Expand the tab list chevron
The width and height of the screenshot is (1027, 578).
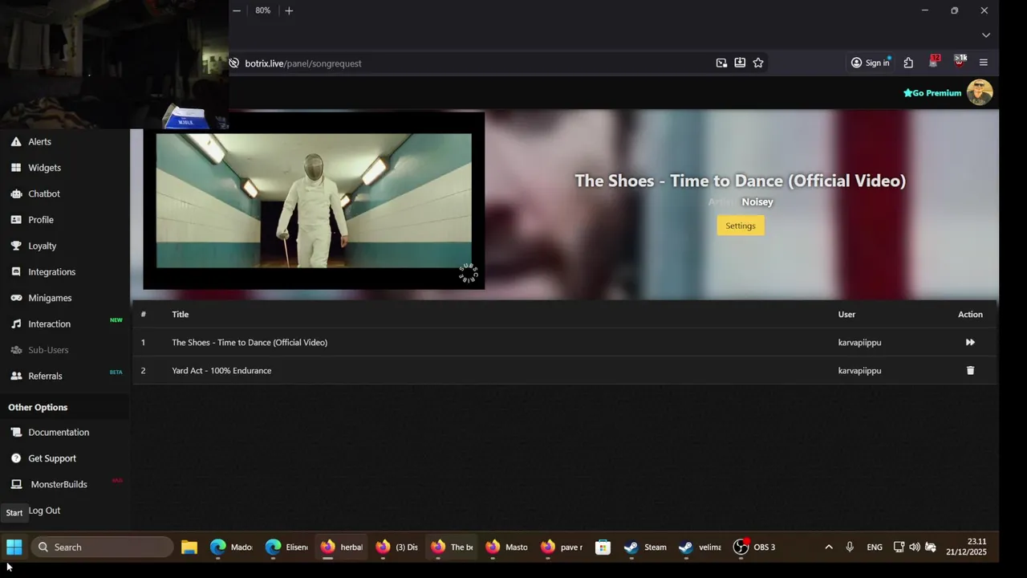point(986,35)
